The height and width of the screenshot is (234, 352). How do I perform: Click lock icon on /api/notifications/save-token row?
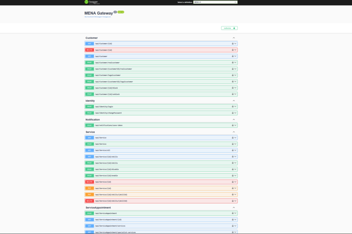point(233,125)
